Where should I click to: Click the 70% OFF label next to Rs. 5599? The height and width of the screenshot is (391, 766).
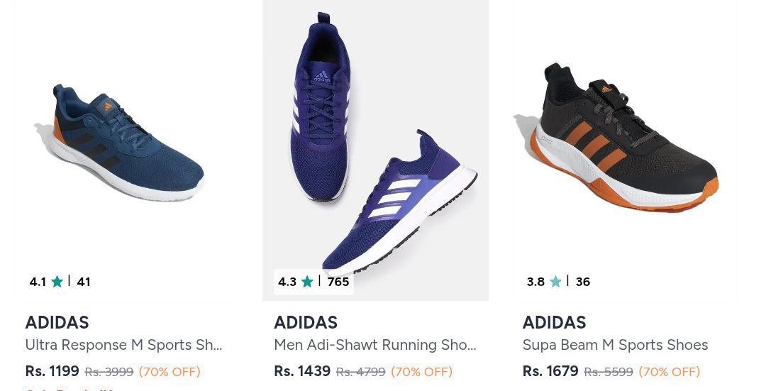(x=669, y=372)
